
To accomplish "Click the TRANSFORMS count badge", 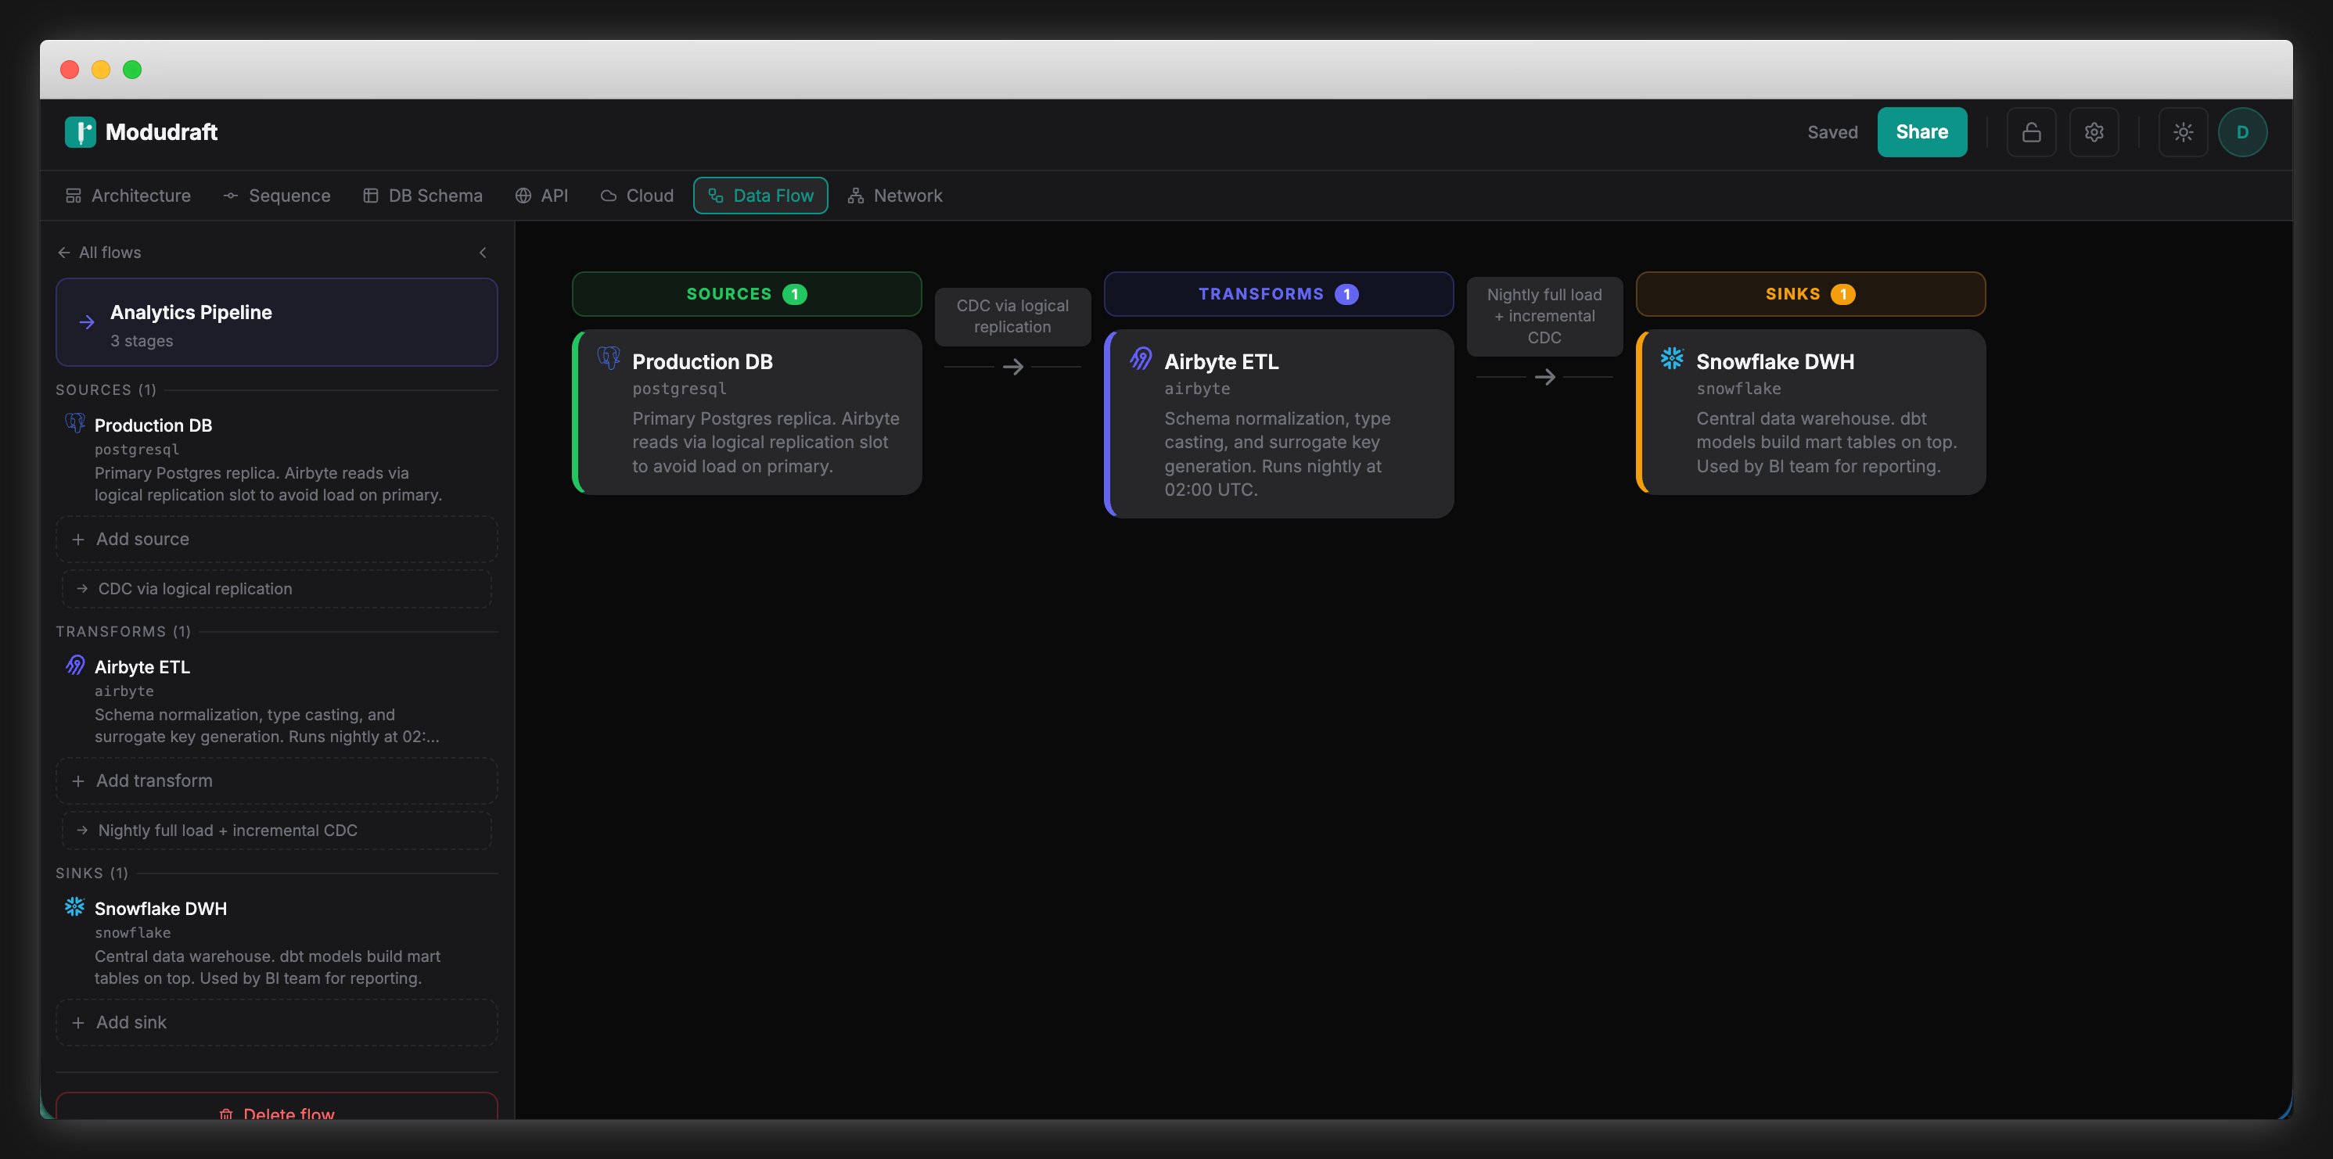I will coord(1346,294).
